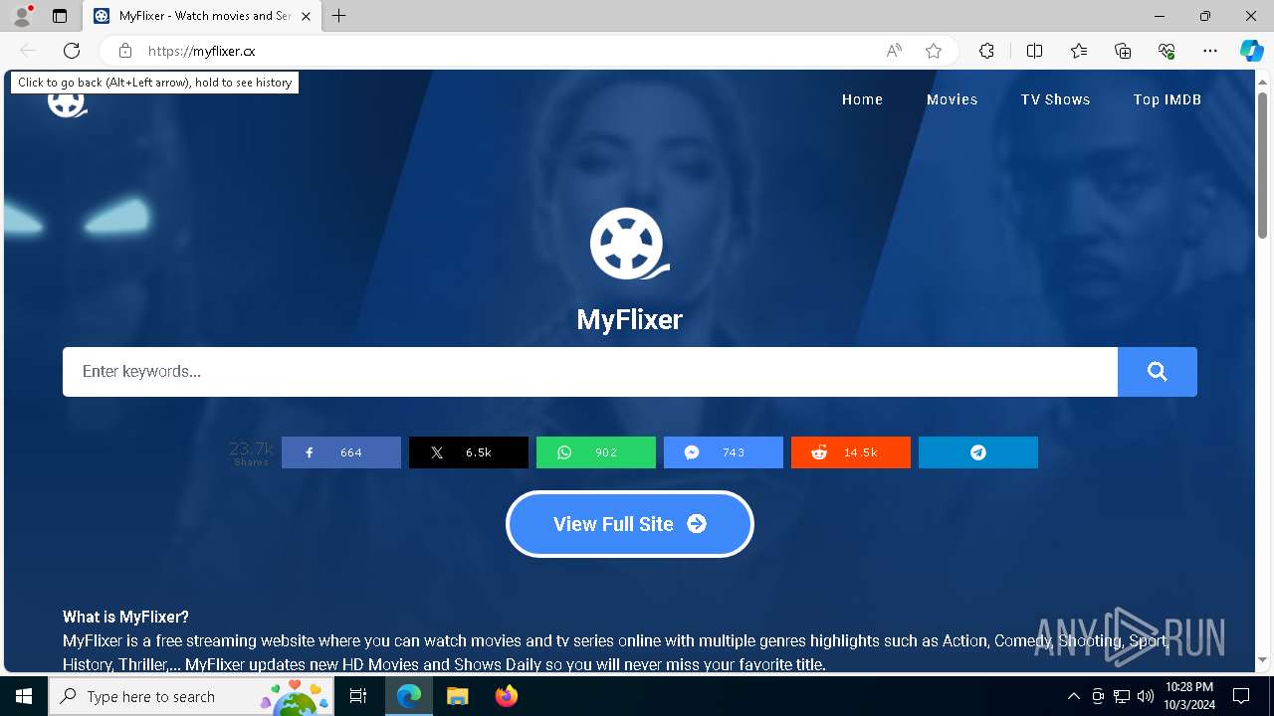Open Edge Settings and more menu
The image size is (1274, 716).
pyautogui.click(x=1210, y=51)
